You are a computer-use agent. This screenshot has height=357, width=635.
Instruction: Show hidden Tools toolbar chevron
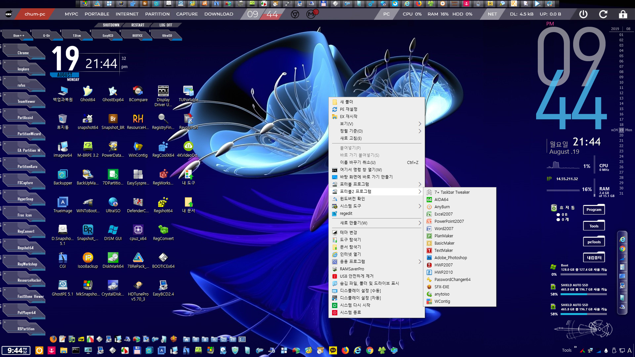coord(575,347)
